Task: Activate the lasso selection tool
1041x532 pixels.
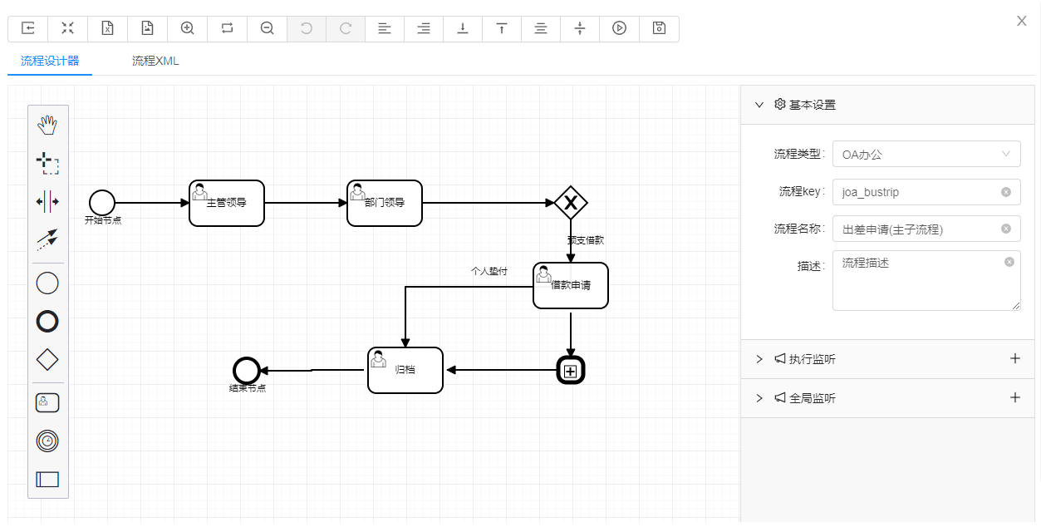Action: (x=48, y=163)
